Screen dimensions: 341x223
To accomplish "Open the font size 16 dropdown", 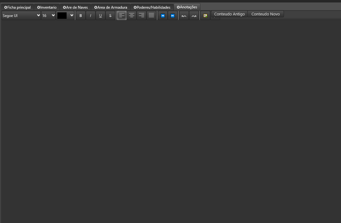I will click(x=48, y=15).
